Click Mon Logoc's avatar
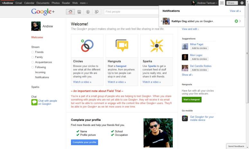Viewport: 249px width, 149px height. click(185, 57)
